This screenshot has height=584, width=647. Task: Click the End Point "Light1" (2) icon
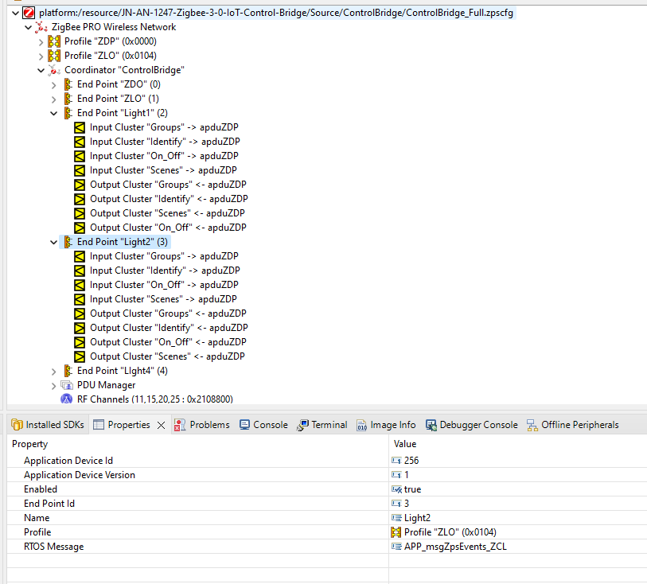[68, 113]
